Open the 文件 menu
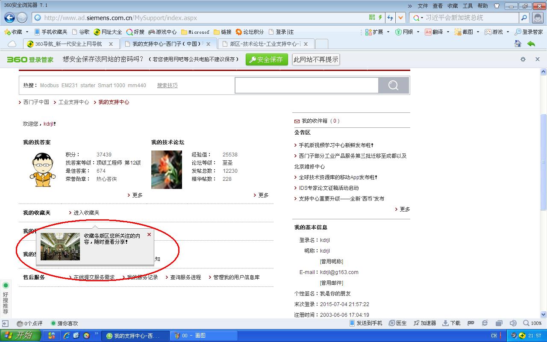Image resolution: width=547 pixels, height=342 pixels. (423, 6)
